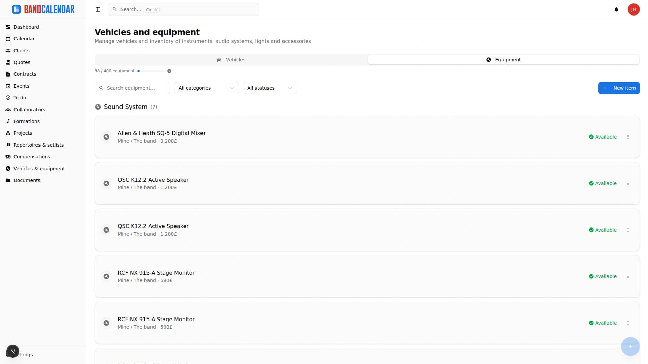Open options for second QSC K12.2 speaker
Viewport: 648px width, 364px height.
[628, 230]
